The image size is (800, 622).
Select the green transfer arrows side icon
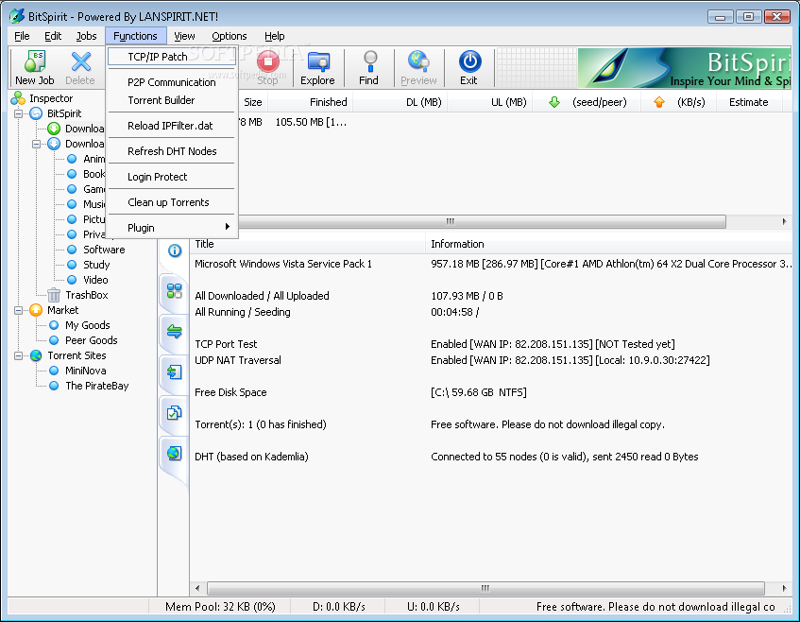[x=175, y=332]
